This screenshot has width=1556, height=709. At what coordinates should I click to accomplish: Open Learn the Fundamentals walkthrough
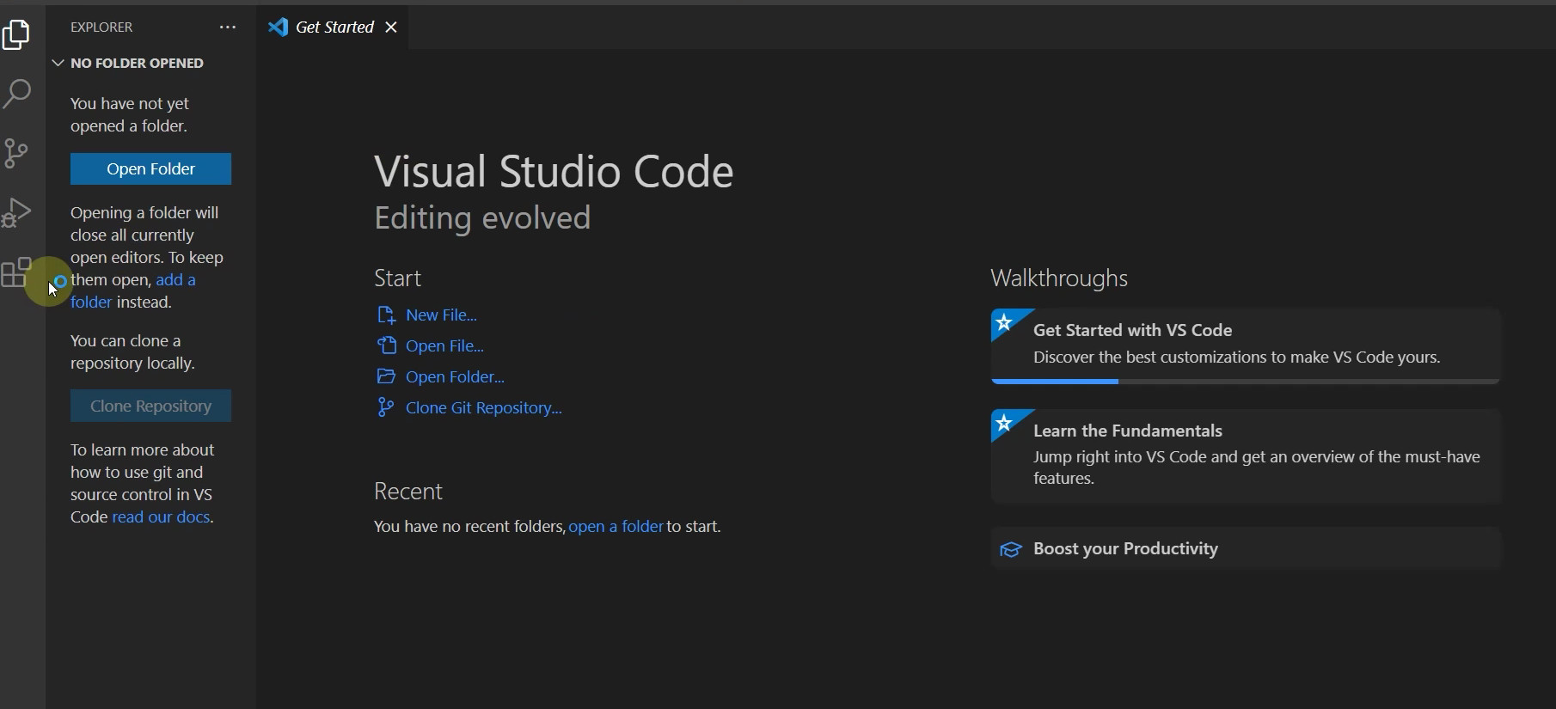[x=1245, y=455]
